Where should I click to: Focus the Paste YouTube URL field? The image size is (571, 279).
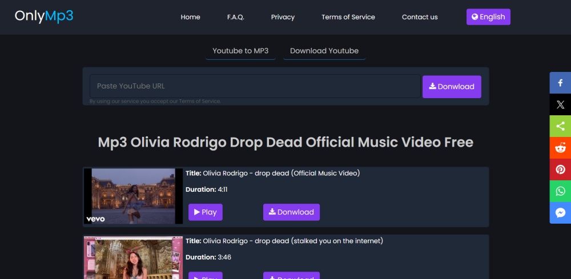tap(255, 86)
